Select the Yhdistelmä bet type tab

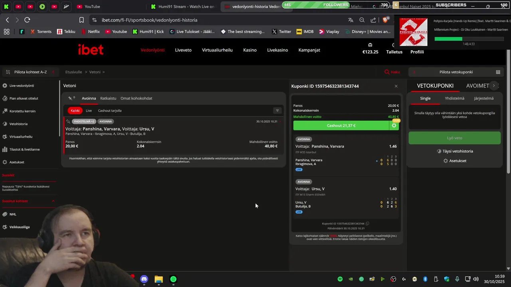454,98
